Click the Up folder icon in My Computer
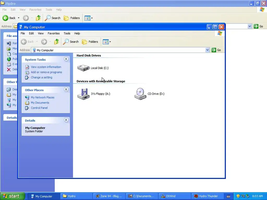Screen dimensions: 267x200 pyautogui.click(x=57, y=42)
